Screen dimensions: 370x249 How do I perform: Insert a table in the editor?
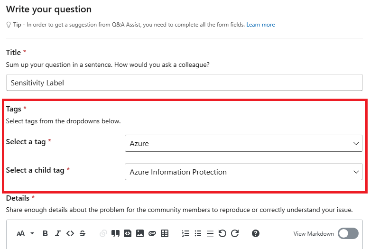coord(165,233)
